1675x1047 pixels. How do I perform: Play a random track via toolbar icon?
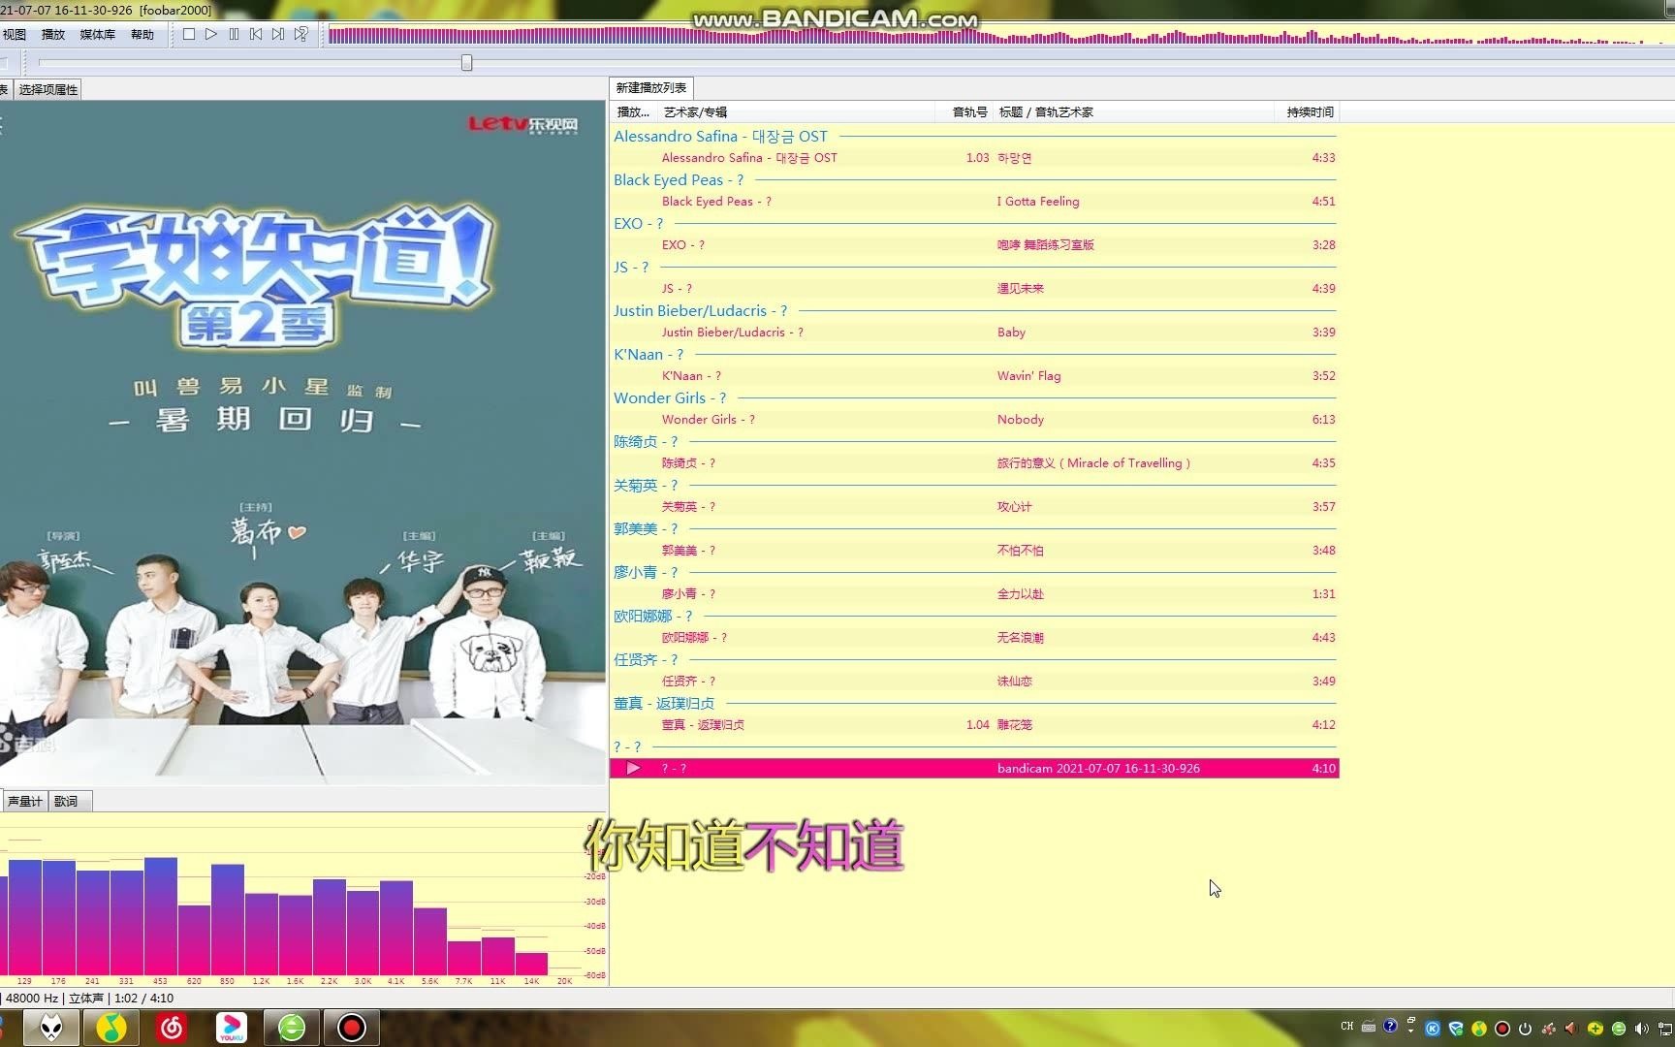coord(301,34)
